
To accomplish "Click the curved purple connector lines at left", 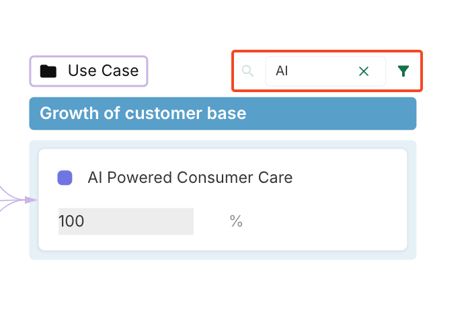I will 10,194.
